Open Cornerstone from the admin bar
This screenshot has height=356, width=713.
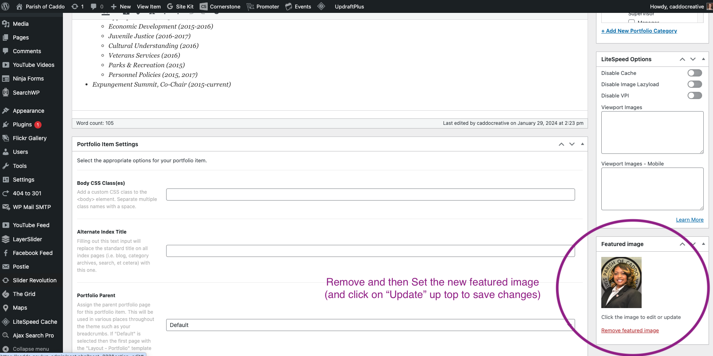[x=220, y=6]
